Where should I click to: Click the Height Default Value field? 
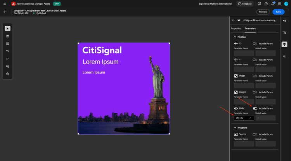[265, 102]
